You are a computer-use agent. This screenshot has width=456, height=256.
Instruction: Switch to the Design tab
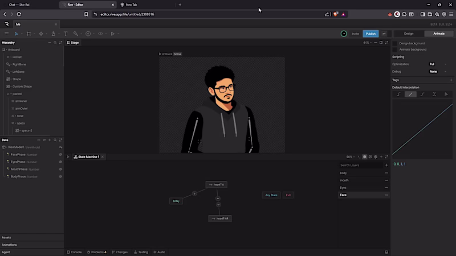[409, 34]
